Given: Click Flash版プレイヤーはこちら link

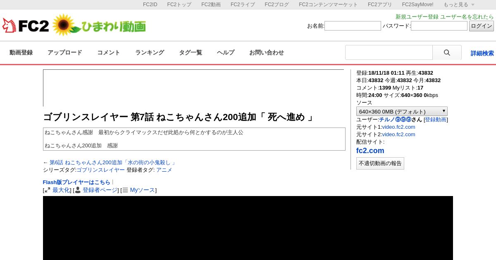Looking at the screenshot, I should point(76,182).
